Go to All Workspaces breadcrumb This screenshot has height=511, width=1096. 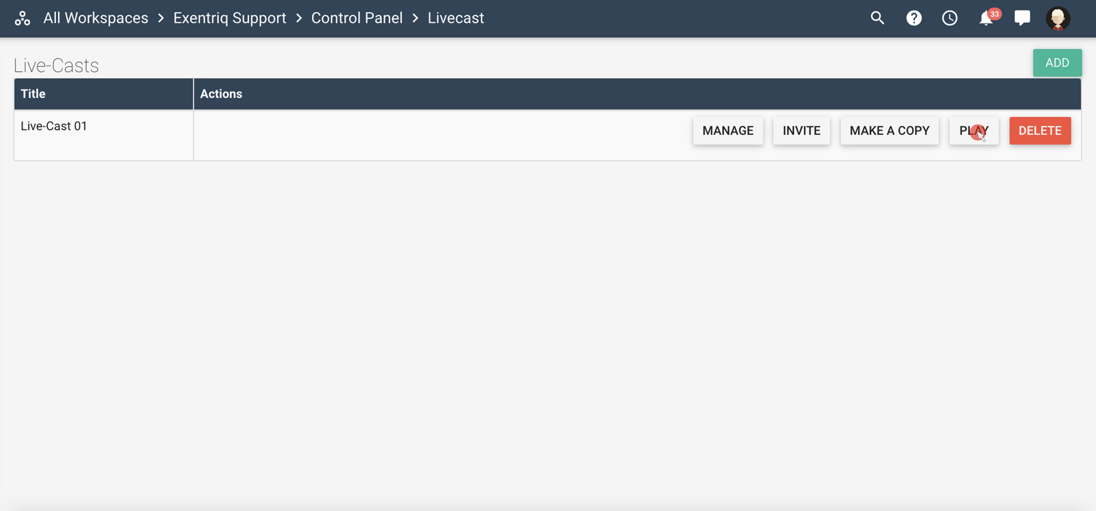click(96, 18)
